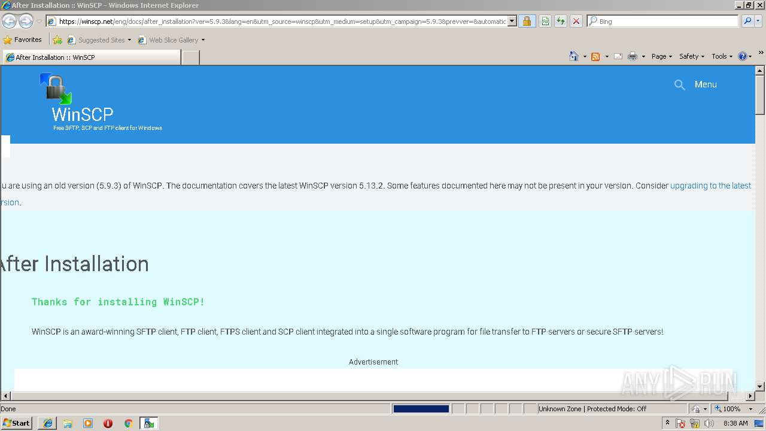Open Web Slice Gallery on the favorites bar
Image resolution: width=766 pixels, height=431 pixels.
click(171, 40)
